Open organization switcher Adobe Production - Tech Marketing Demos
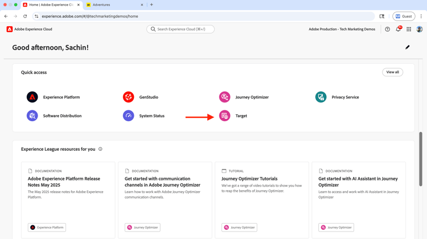 [342, 29]
